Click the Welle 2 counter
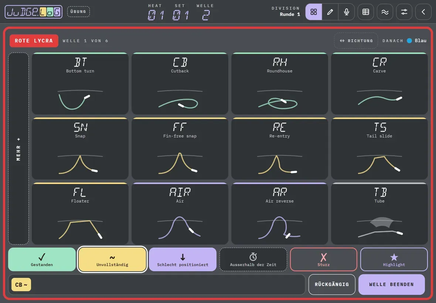The image size is (436, 303). [x=205, y=12]
